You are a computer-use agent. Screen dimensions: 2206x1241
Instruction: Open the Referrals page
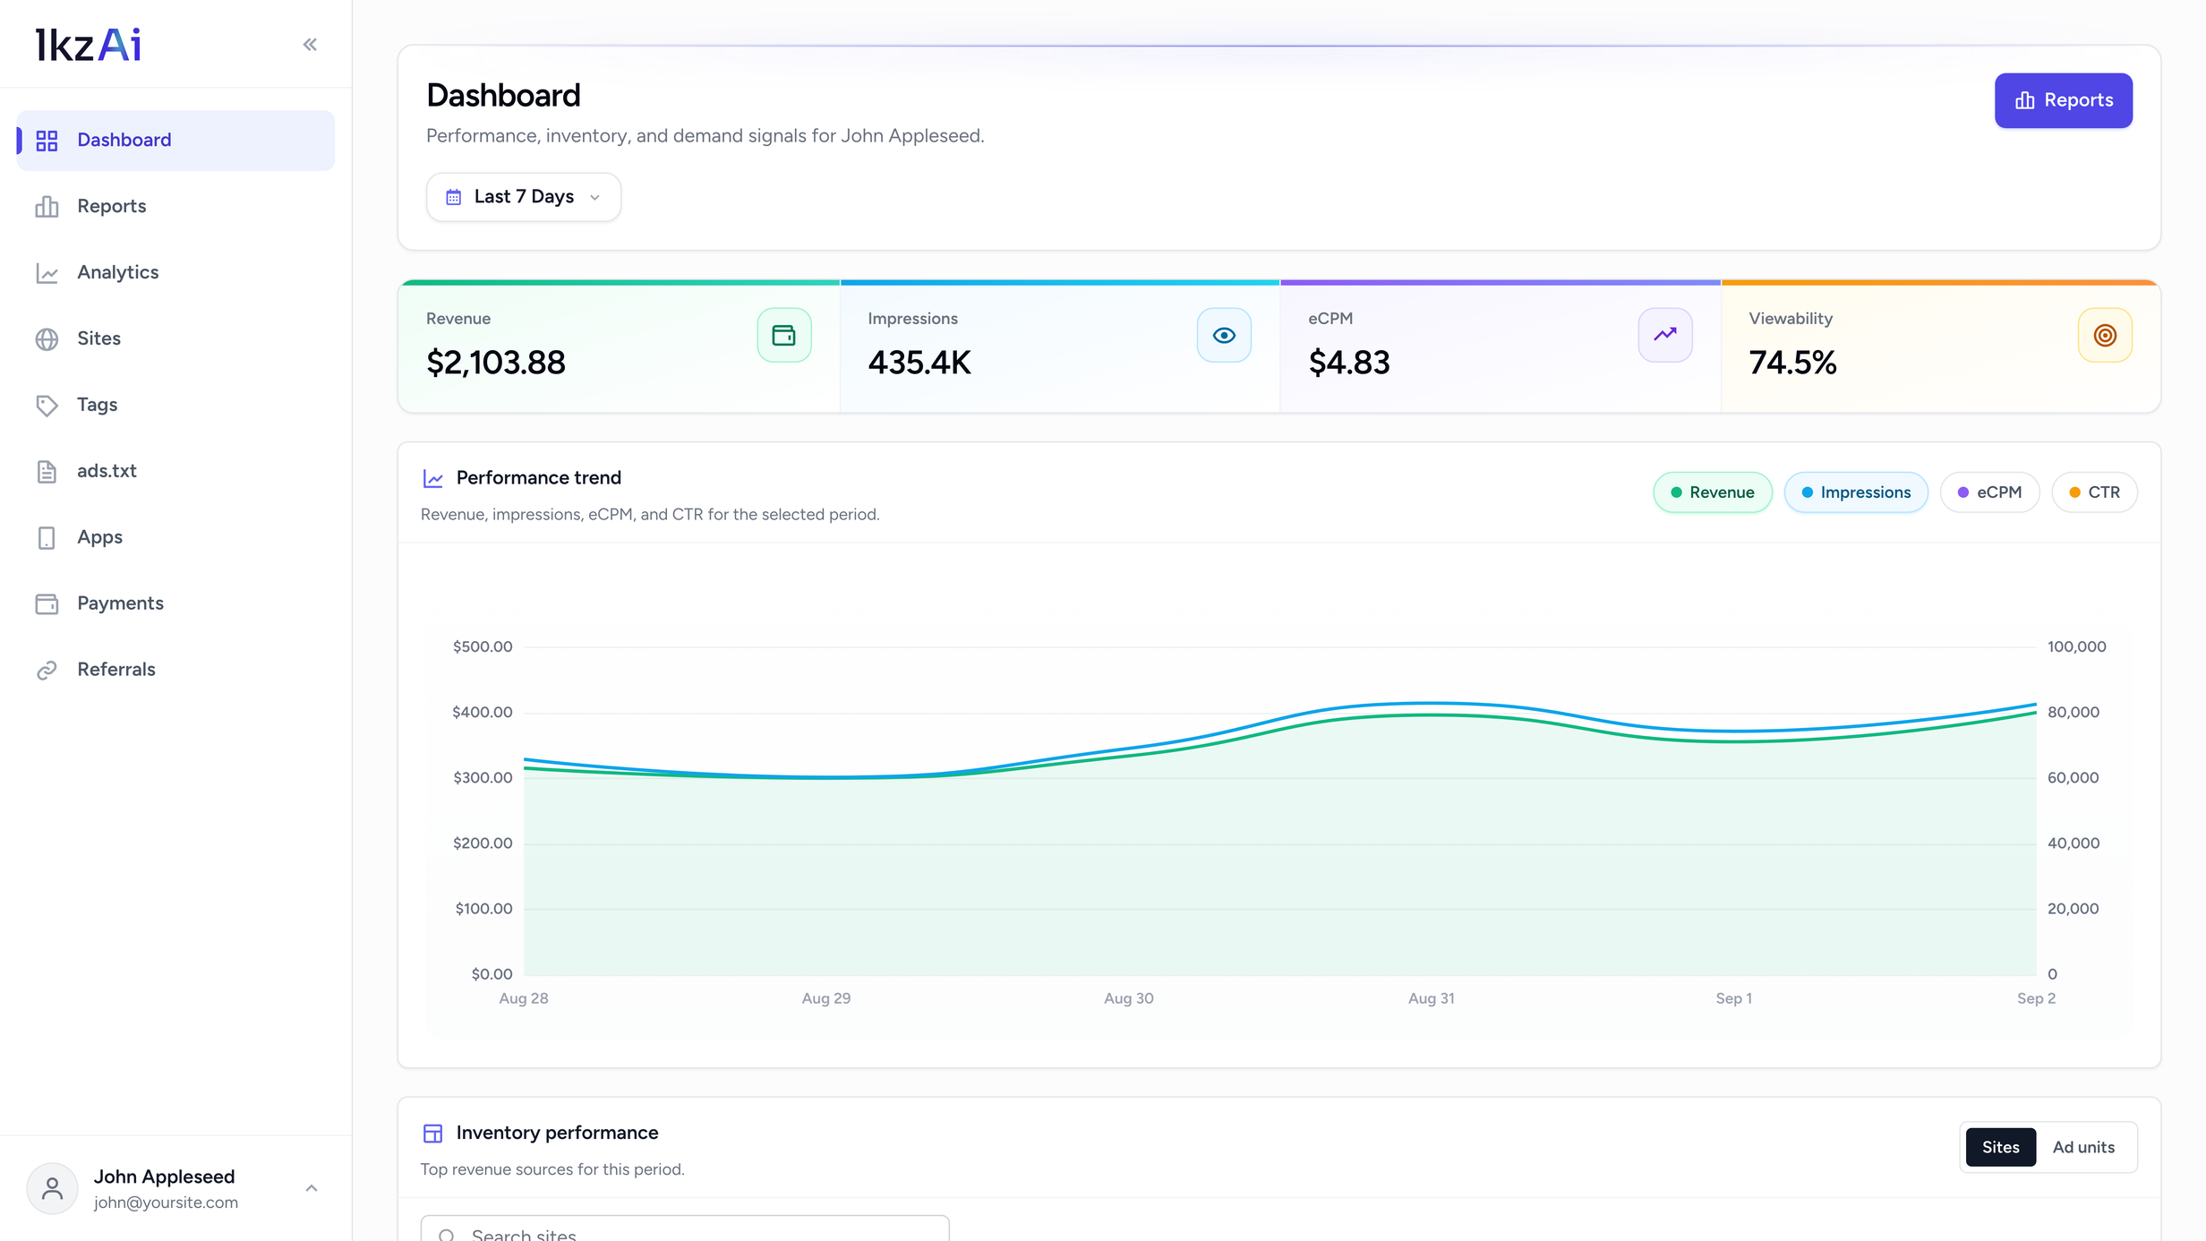coord(175,671)
